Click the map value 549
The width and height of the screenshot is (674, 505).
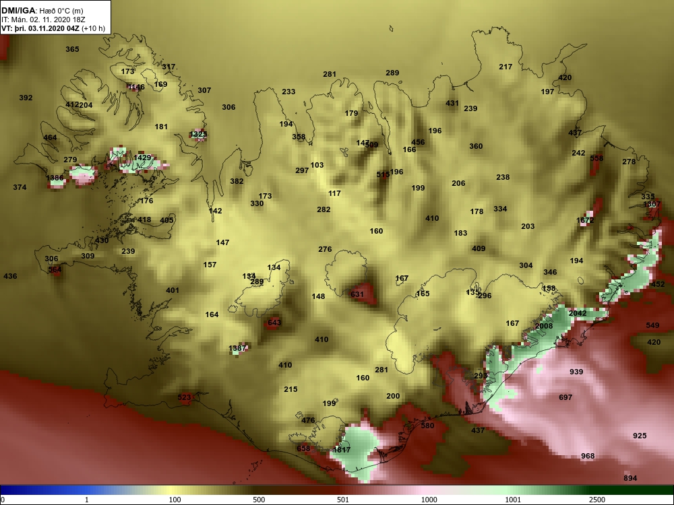(652, 325)
